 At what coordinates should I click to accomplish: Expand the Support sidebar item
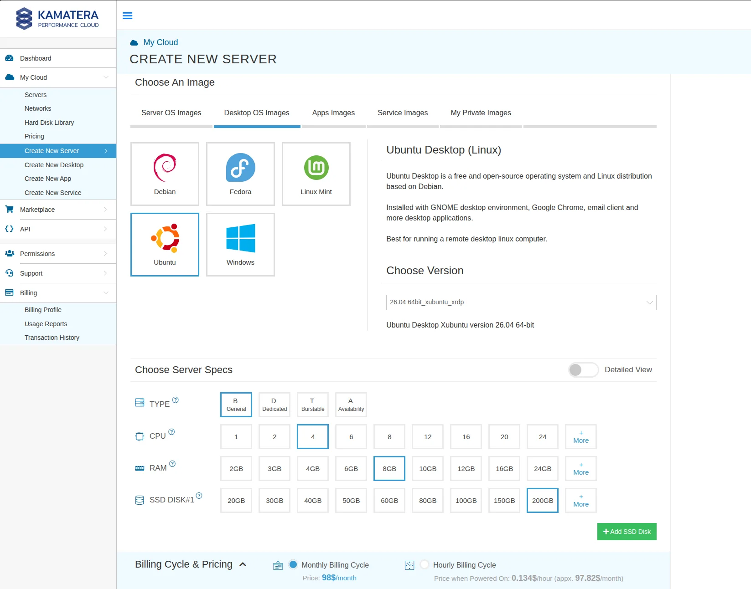[x=105, y=273]
